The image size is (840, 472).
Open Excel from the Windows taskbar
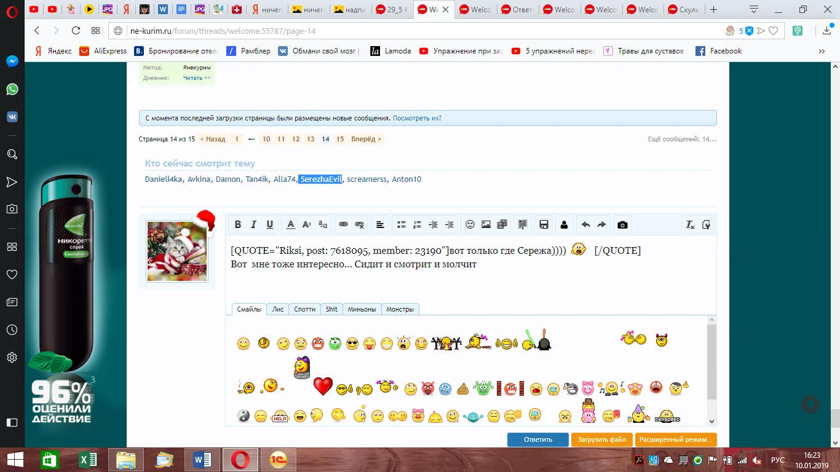click(89, 460)
